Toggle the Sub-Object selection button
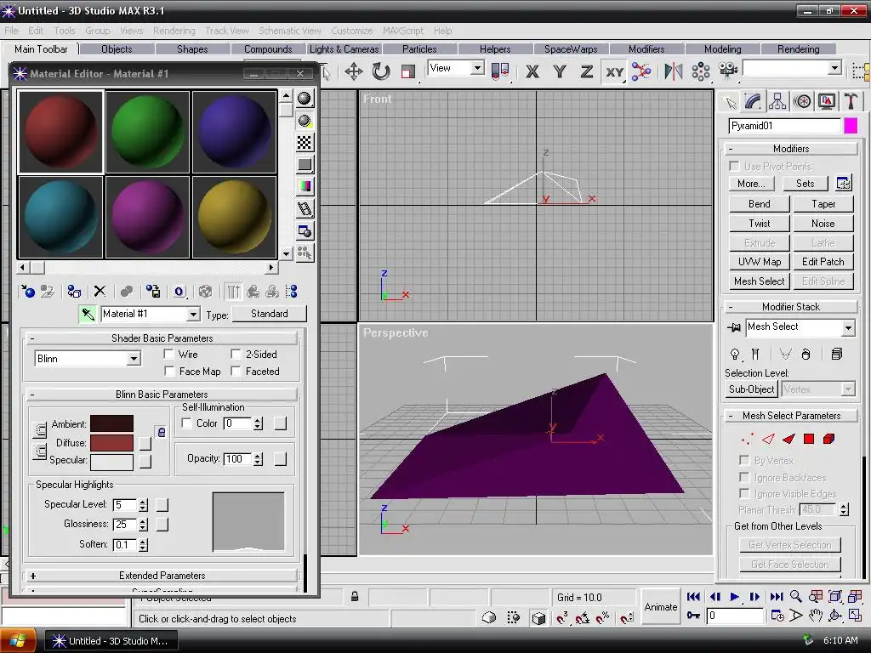Viewport: 871px width, 653px height. point(752,389)
